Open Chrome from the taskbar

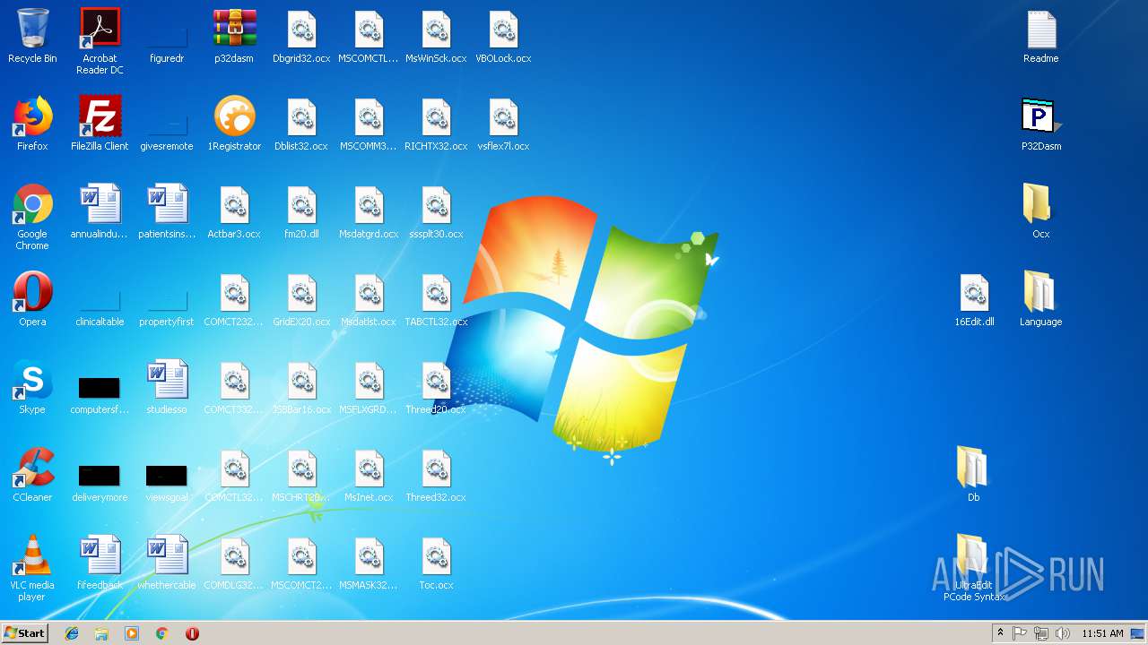pos(161,633)
